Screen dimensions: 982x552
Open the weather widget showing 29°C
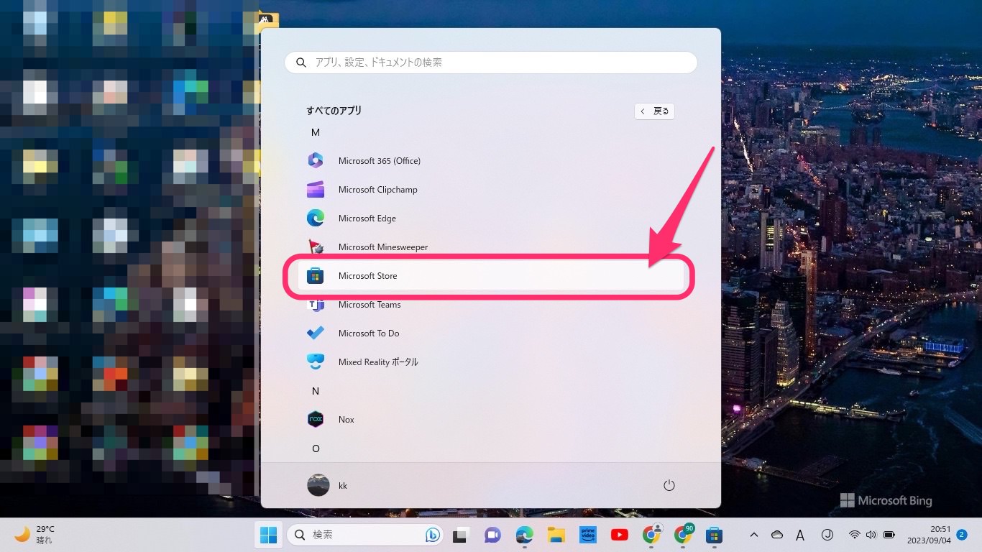[35, 535]
